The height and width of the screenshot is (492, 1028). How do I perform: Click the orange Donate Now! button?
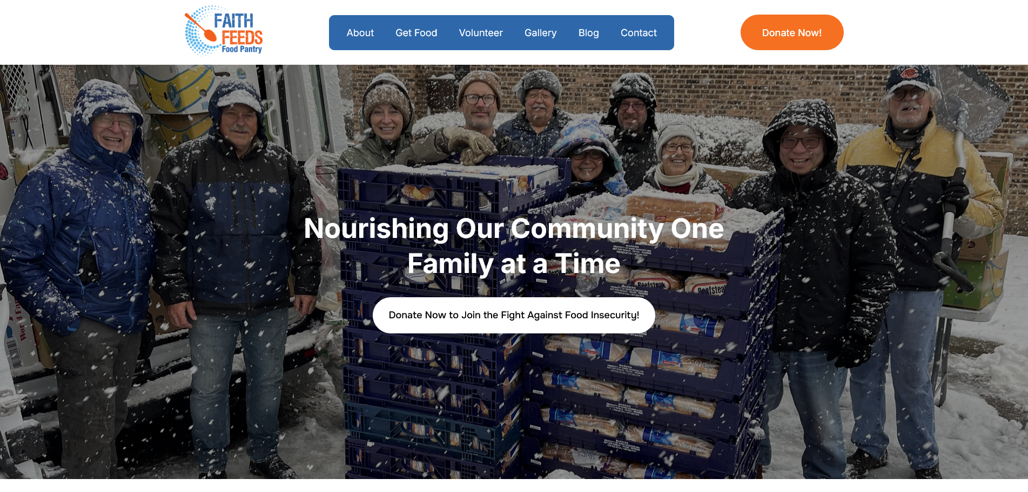pos(792,32)
